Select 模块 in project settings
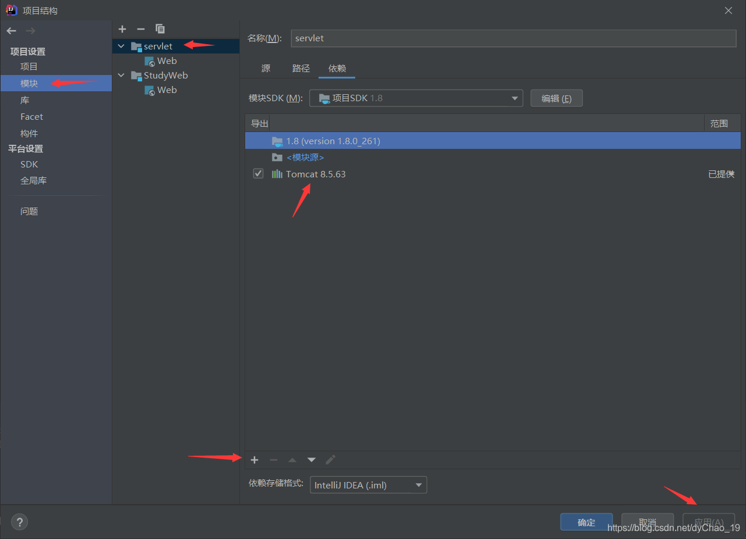Screen dimensions: 746x539 pos(56,83)
